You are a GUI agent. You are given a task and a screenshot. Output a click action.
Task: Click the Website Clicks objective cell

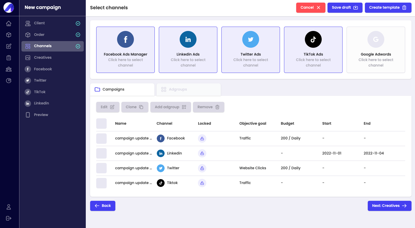click(x=253, y=168)
